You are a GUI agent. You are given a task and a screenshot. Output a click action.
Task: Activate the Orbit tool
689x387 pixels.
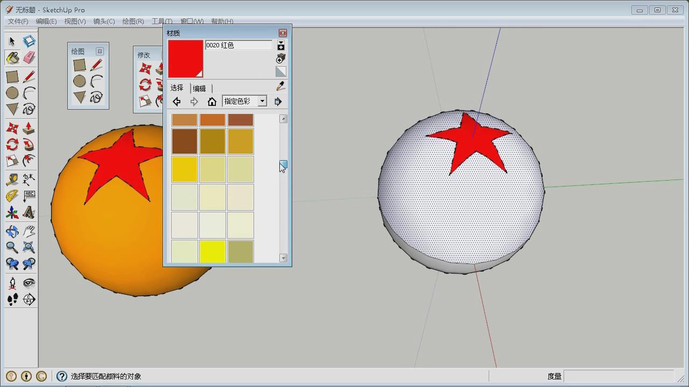tap(12, 231)
